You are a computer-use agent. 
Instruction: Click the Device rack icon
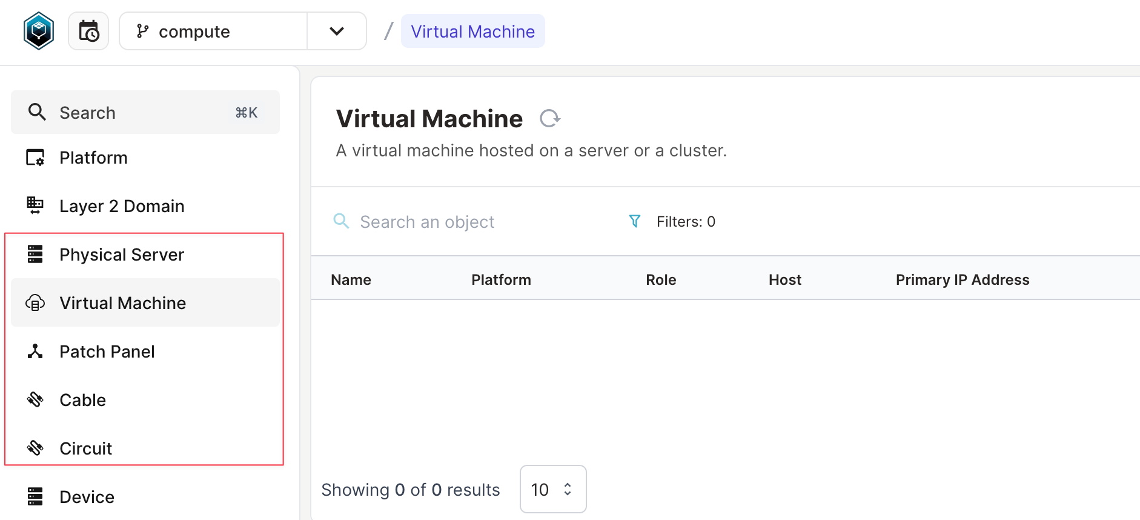[x=35, y=496]
